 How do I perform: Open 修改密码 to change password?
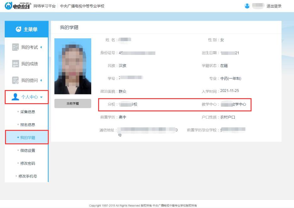click(28, 163)
